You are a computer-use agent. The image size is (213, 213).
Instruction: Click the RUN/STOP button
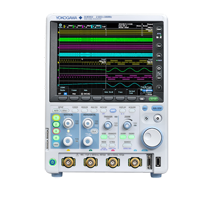coord(157,108)
